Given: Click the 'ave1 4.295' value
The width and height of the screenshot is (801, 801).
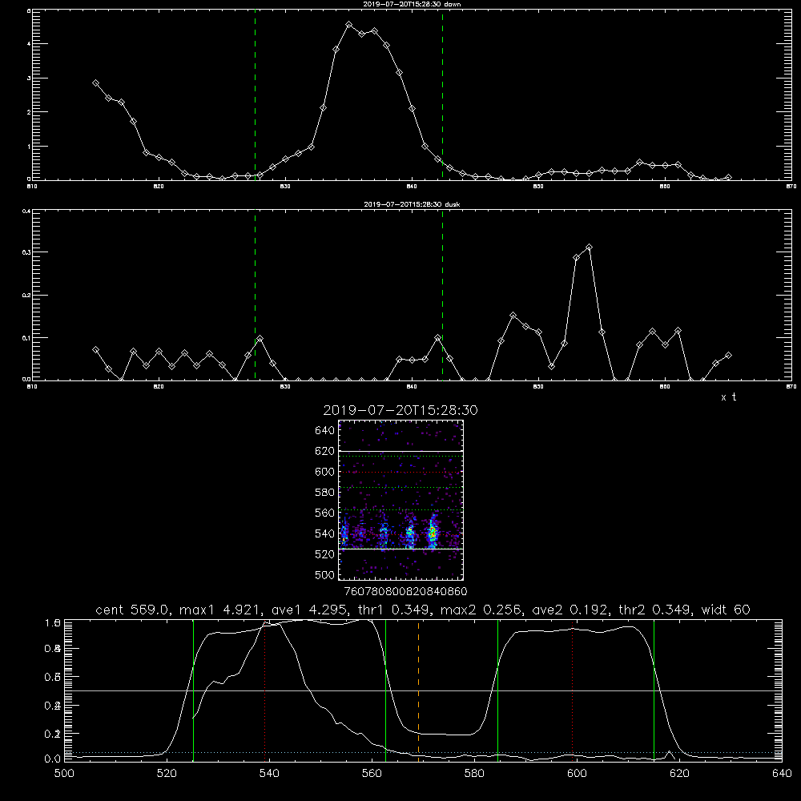Looking at the screenshot, I should pyautogui.click(x=308, y=610).
